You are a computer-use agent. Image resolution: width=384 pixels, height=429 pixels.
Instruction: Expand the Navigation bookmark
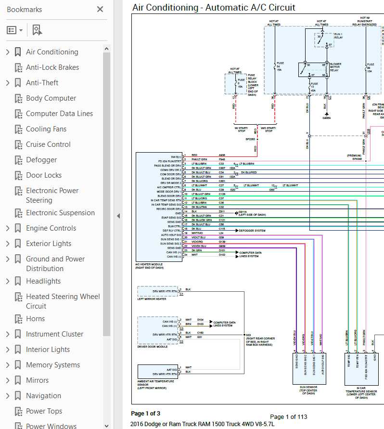click(8, 396)
